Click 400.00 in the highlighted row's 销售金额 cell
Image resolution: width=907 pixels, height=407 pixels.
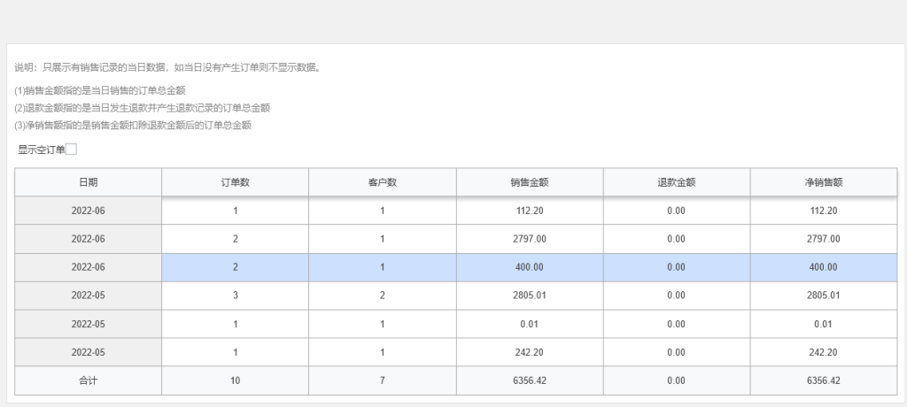point(530,267)
